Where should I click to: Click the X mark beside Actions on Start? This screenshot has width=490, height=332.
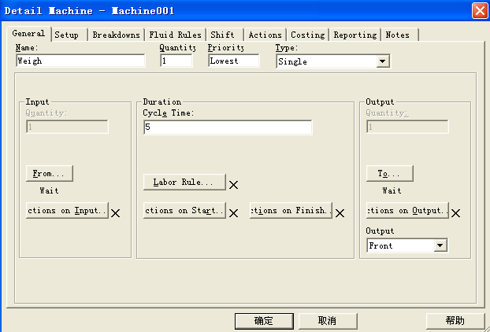tap(233, 213)
